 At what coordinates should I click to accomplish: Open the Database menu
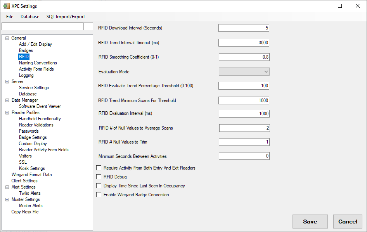pyautogui.click(x=30, y=17)
